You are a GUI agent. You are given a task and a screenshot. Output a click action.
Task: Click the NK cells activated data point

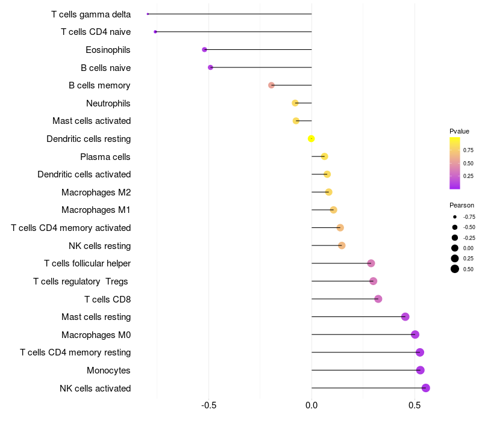pos(425,388)
